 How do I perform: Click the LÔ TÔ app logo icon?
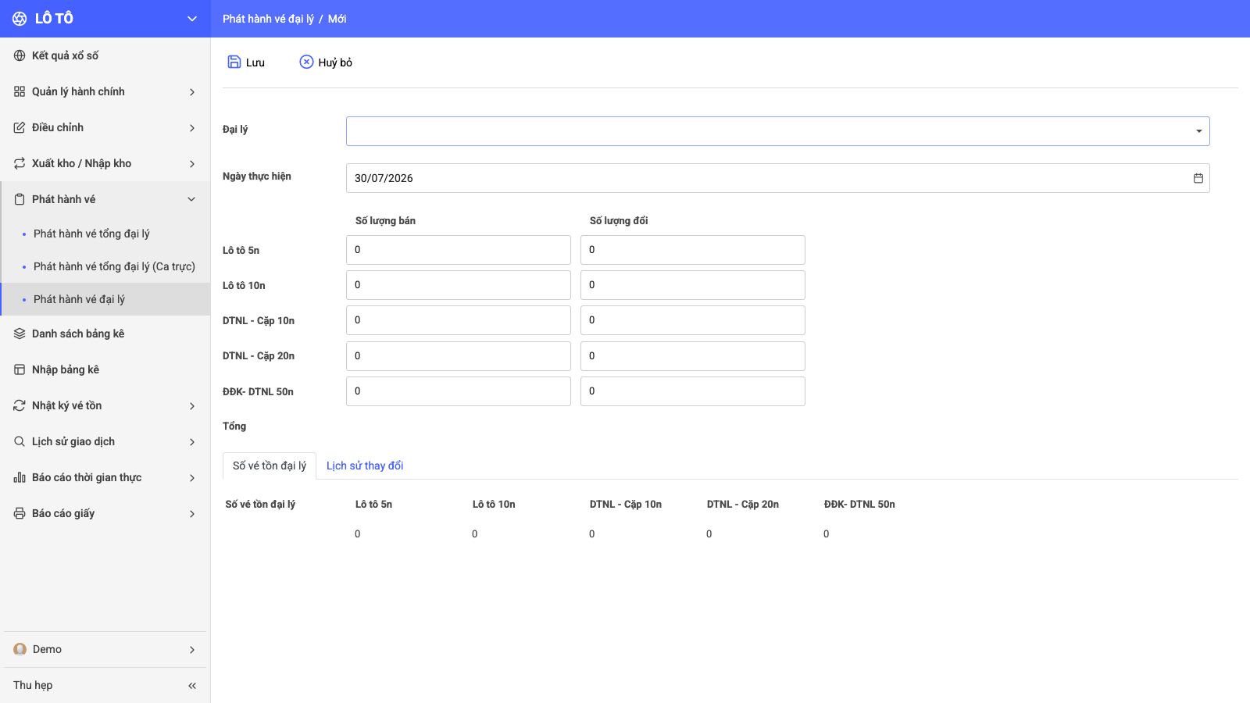(20, 19)
